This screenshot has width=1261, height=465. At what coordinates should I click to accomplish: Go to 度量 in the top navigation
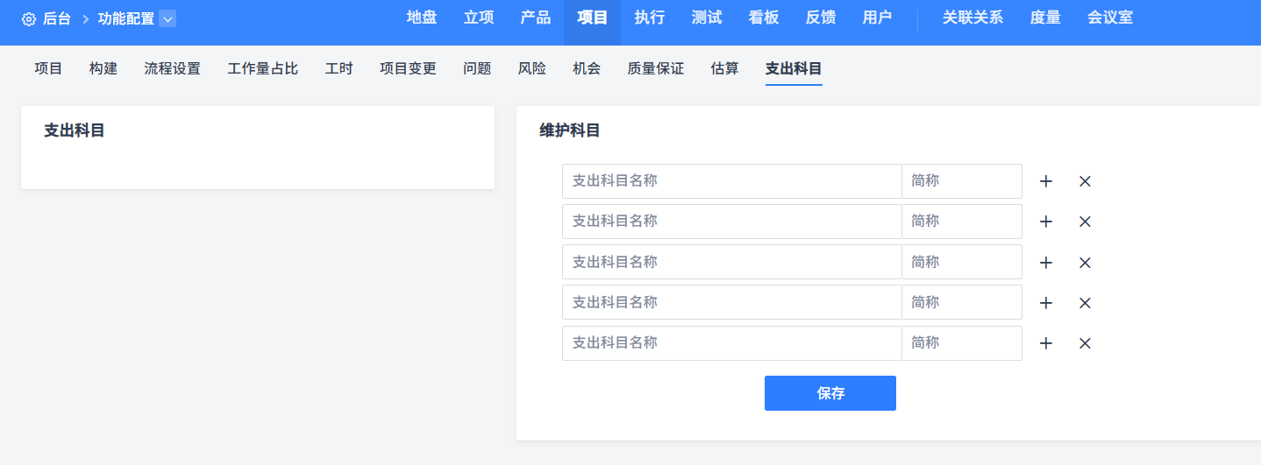[1045, 18]
